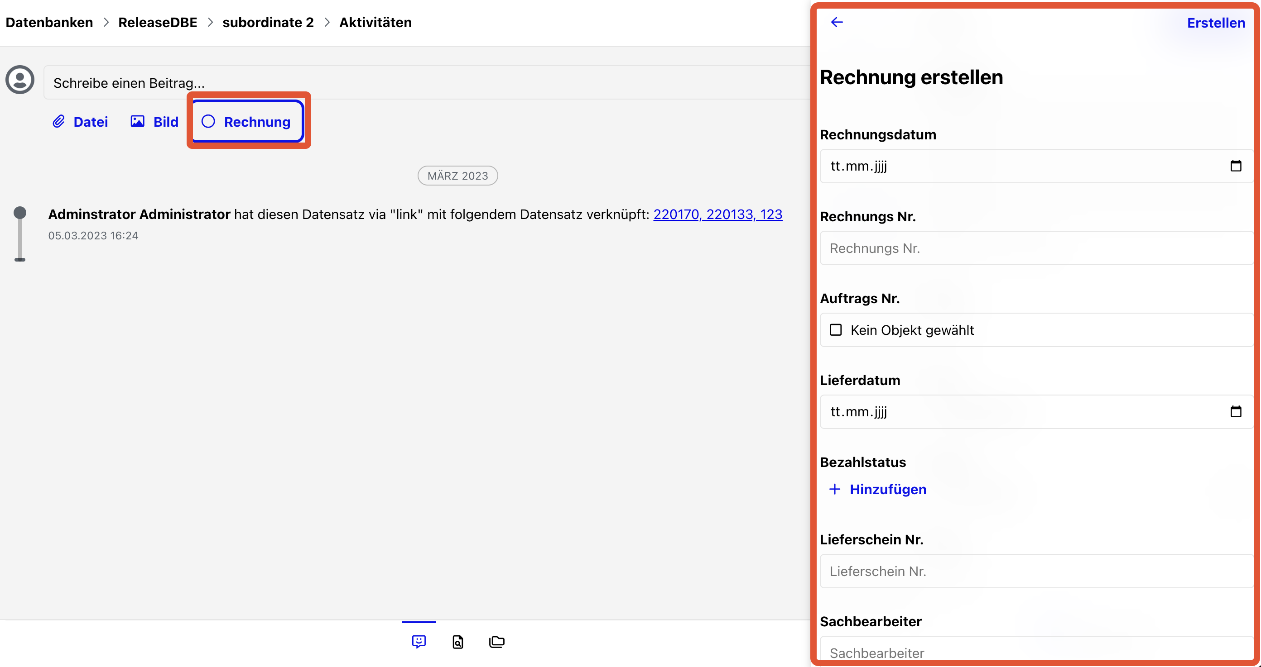
Task: Go to ReleaseDBE in the breadcrumb
Action: click(158, 23)
